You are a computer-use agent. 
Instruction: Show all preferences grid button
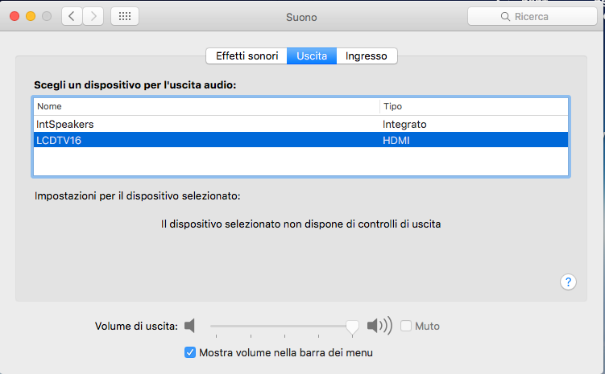tap(124, 16)
